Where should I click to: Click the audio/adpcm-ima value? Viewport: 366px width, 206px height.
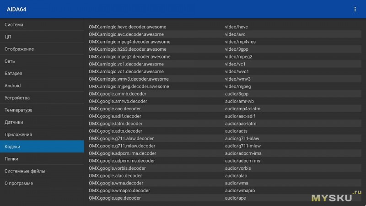click(243, 153)
